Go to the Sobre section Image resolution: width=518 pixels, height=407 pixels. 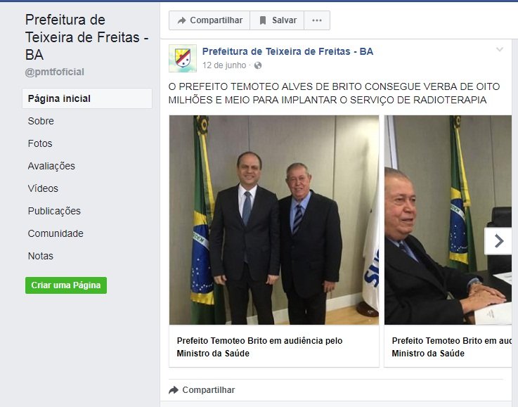pyautogui.click(x=41, y=121)
